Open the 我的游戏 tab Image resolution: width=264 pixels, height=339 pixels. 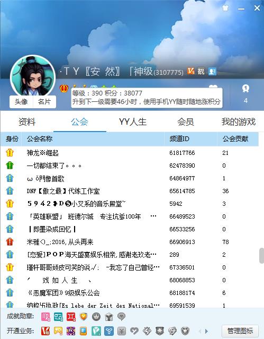point(238,121)
